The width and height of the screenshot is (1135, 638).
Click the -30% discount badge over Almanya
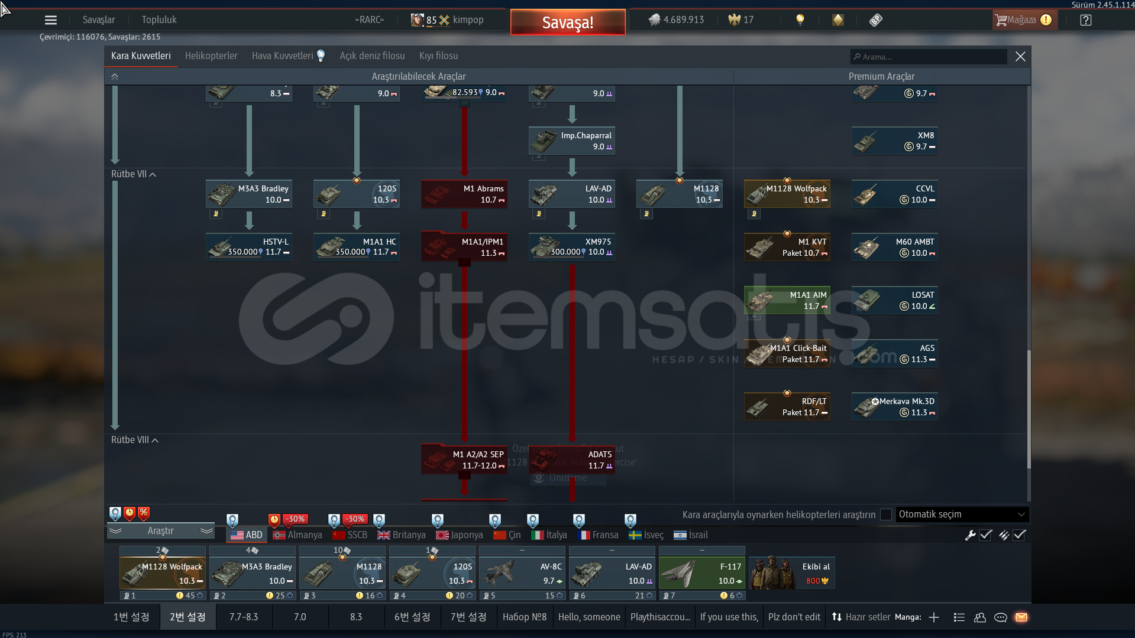pyautogui.click(x=295, y=519)
